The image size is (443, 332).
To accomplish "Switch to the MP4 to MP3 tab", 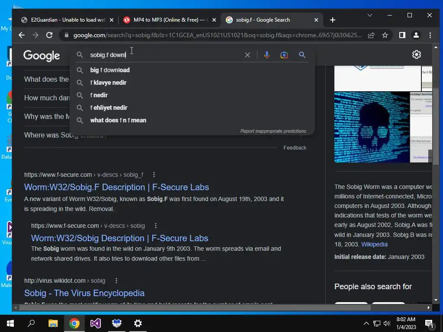I will tap(170, 20).
